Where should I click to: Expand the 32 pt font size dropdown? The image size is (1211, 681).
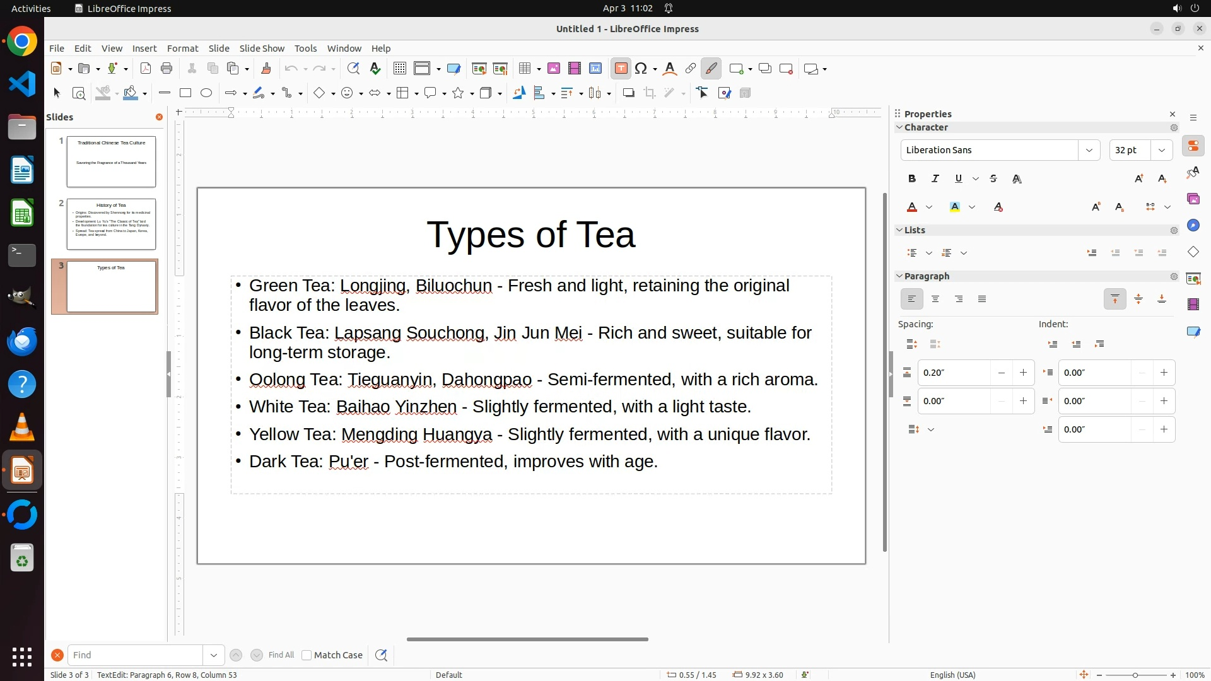click(x=1162, y=150)
